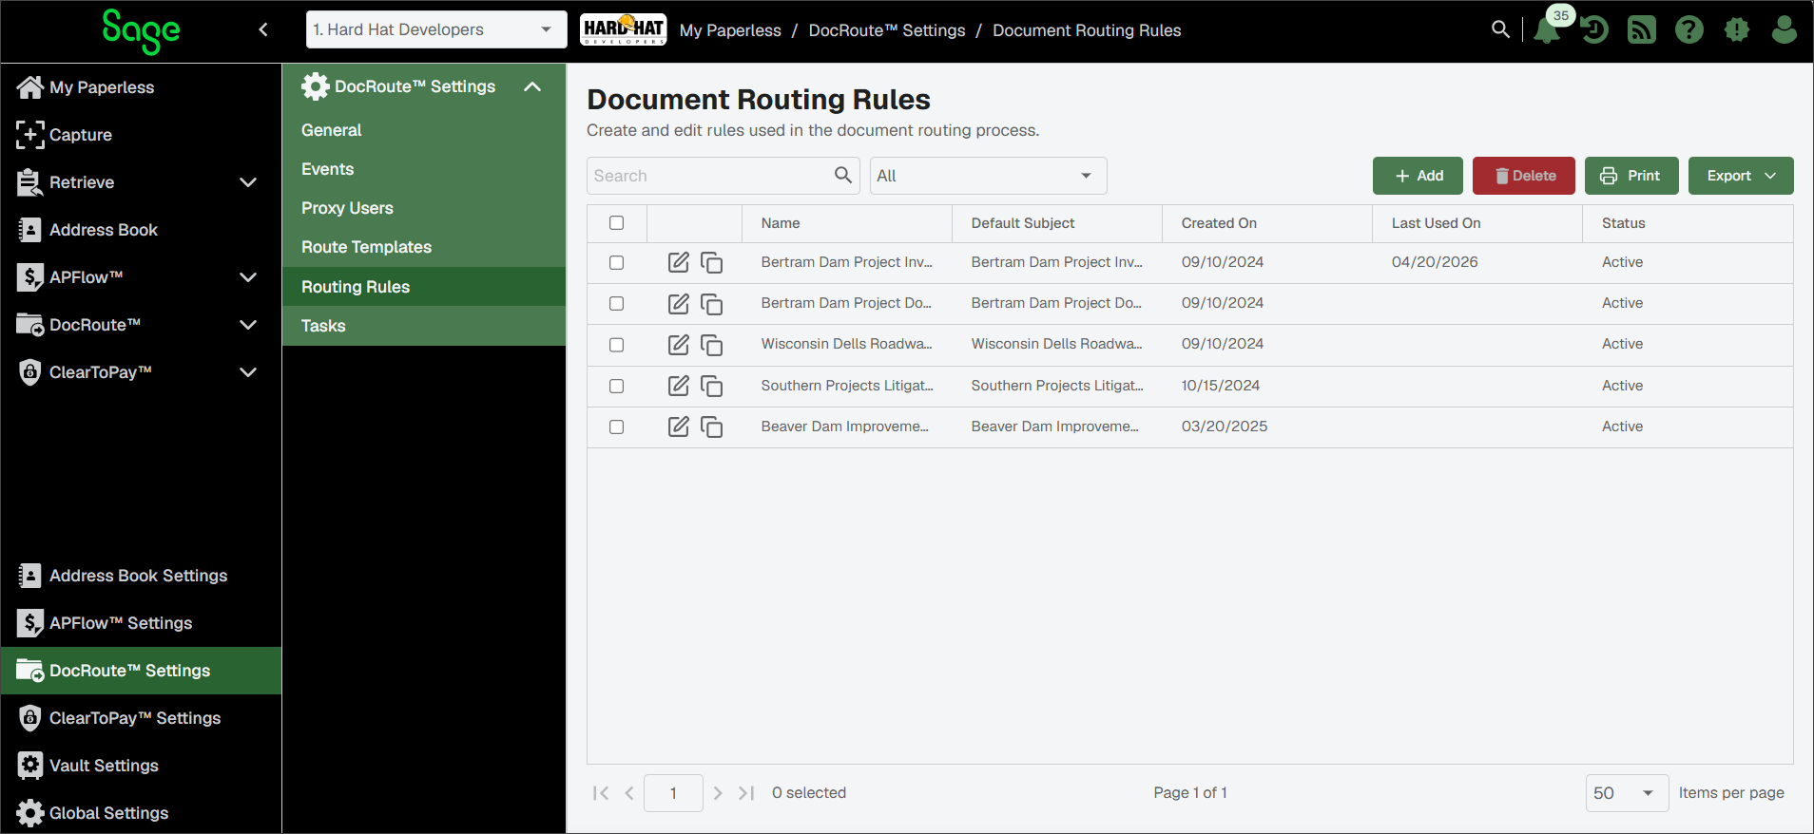The image size is (1814, 834).
Task: Click the search magnifier in rules filter
Action: tap(842, 175)
